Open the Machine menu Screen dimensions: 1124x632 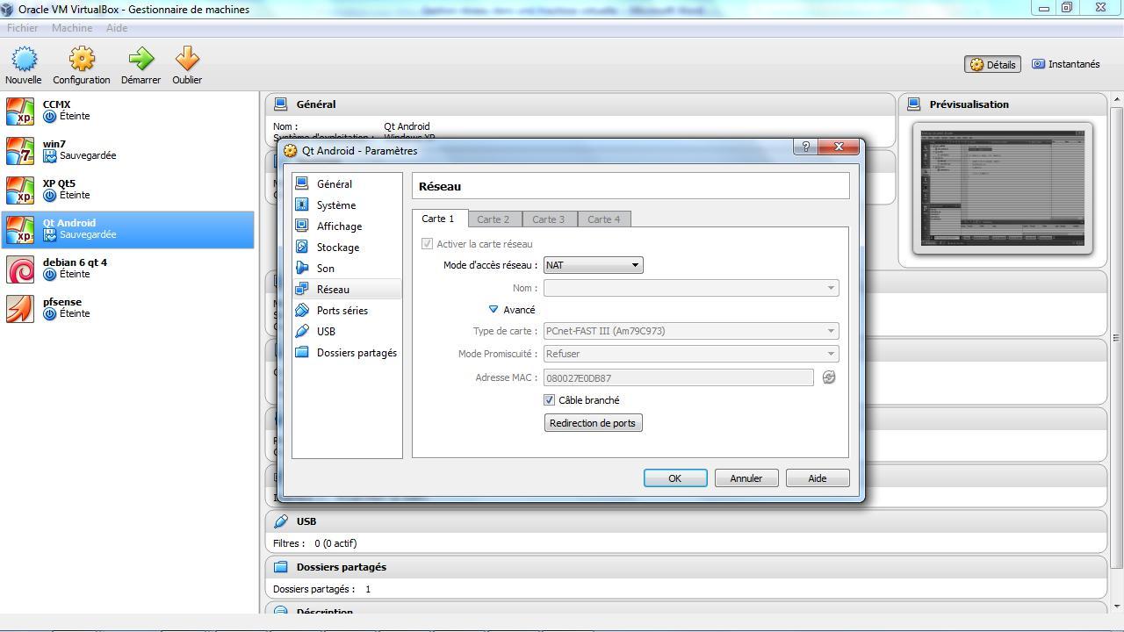point(71,28)
